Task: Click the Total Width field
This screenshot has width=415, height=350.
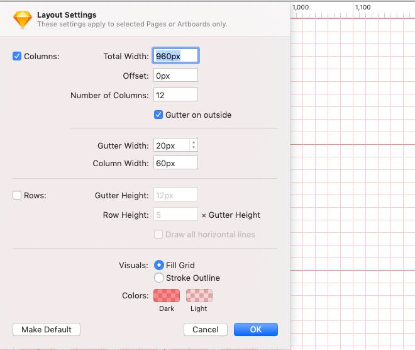Action: [175, 56]
